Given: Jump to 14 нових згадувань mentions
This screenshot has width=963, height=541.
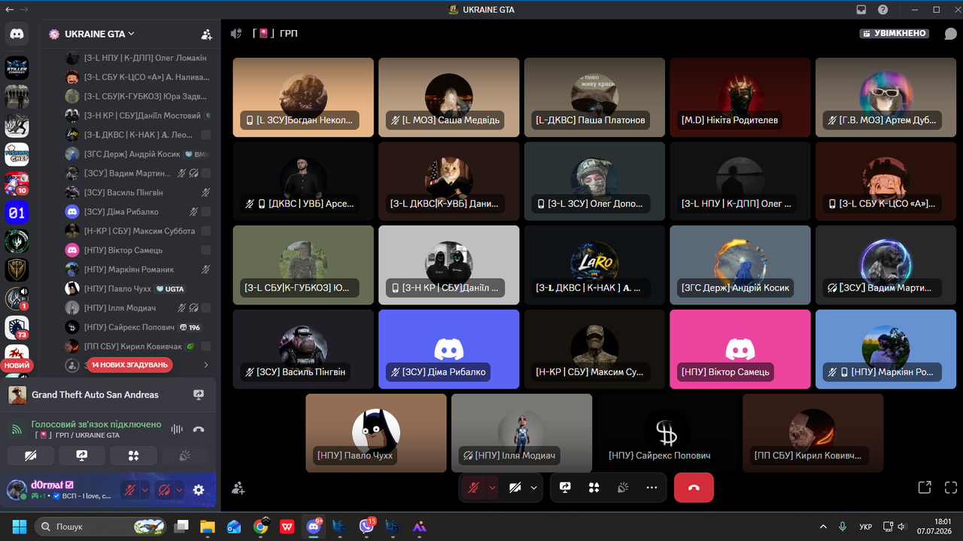Looking at the screenshot, I should [x=129, y=364].
